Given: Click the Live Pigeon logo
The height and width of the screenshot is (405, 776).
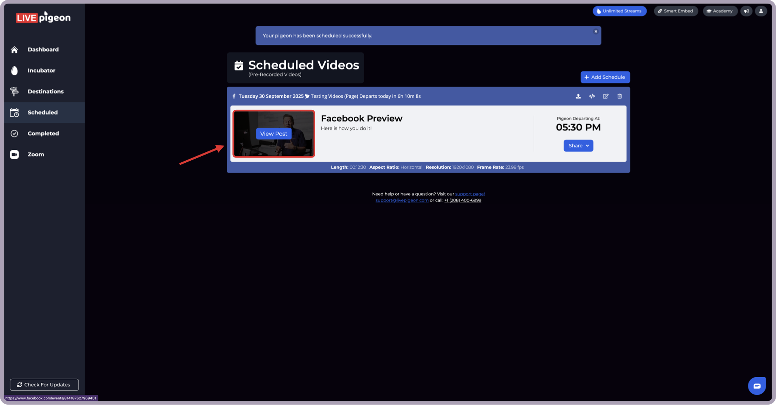Looking at the screenshot, I should click(43, 17).
